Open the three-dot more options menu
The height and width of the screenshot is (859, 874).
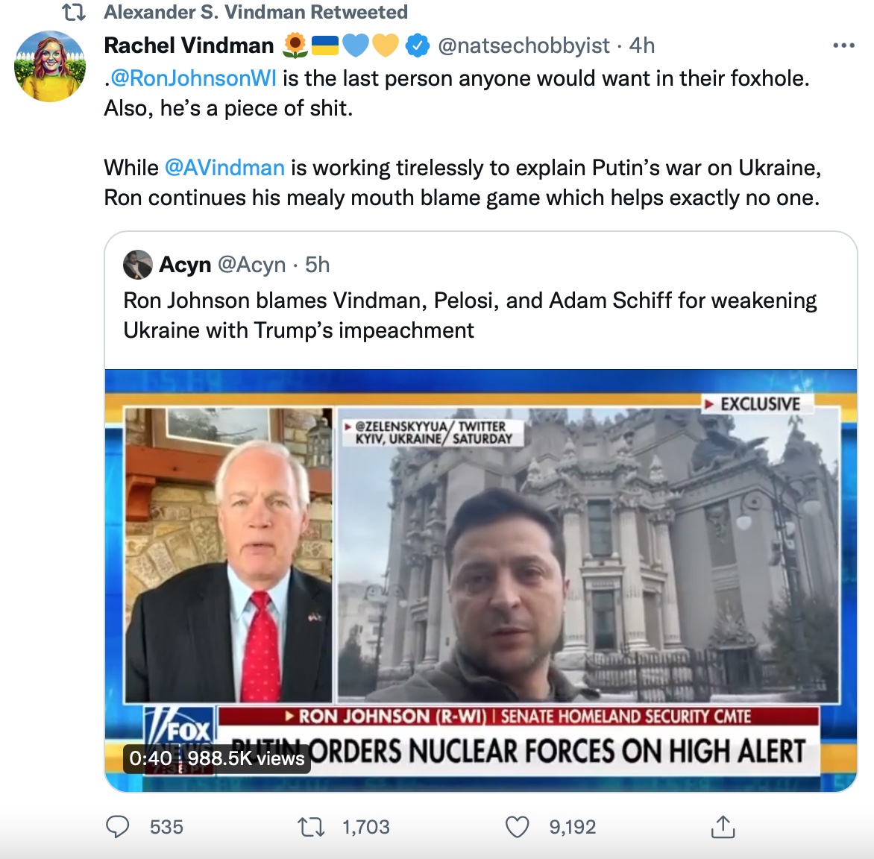pyautogui.click(x=843, y=45)
